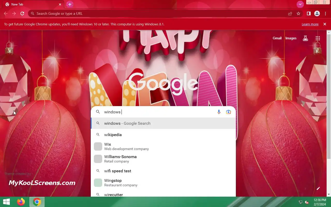This screenshot has width=331, height=207.
Task: Choose Wix Web development company suggestion
Action: pyautogui.click(x=163, y=146)
